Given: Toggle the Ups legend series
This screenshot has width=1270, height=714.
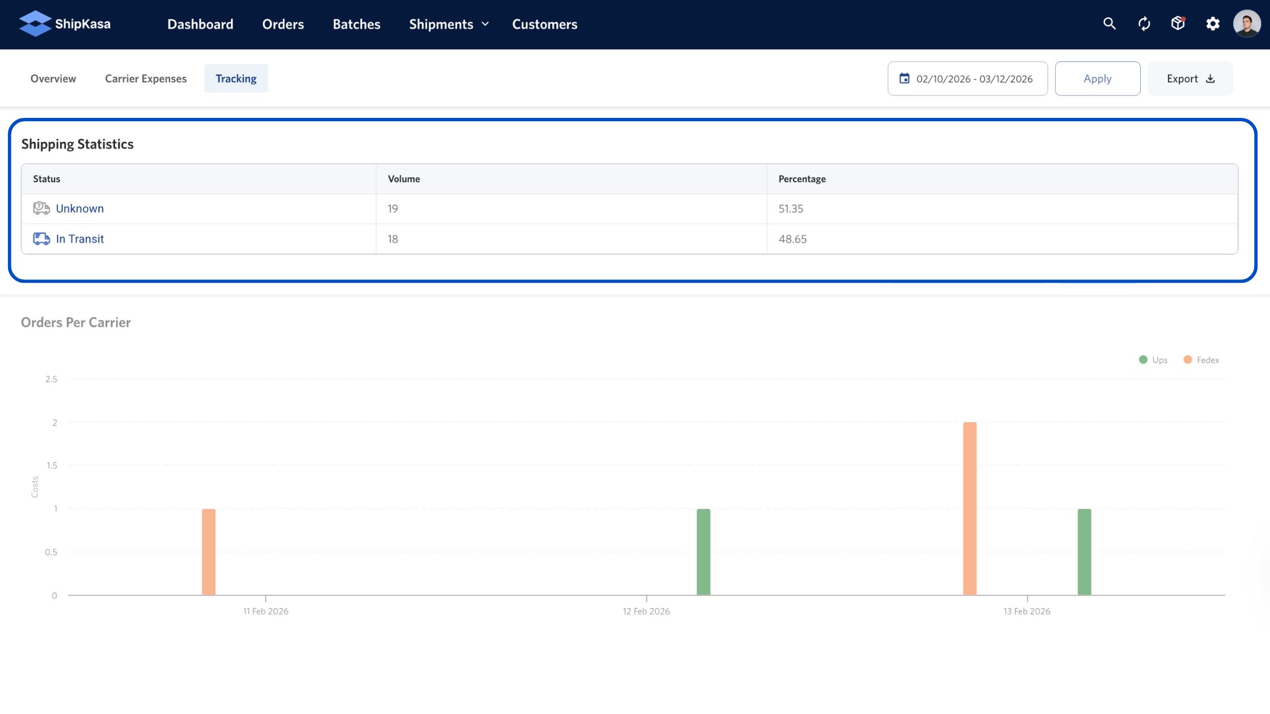Looking at the screenshot, I should tap(1153, 360).
